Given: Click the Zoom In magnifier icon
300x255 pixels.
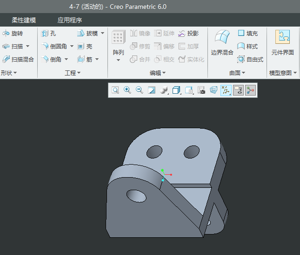Looking at the screenshot, I should click(127, 90).
